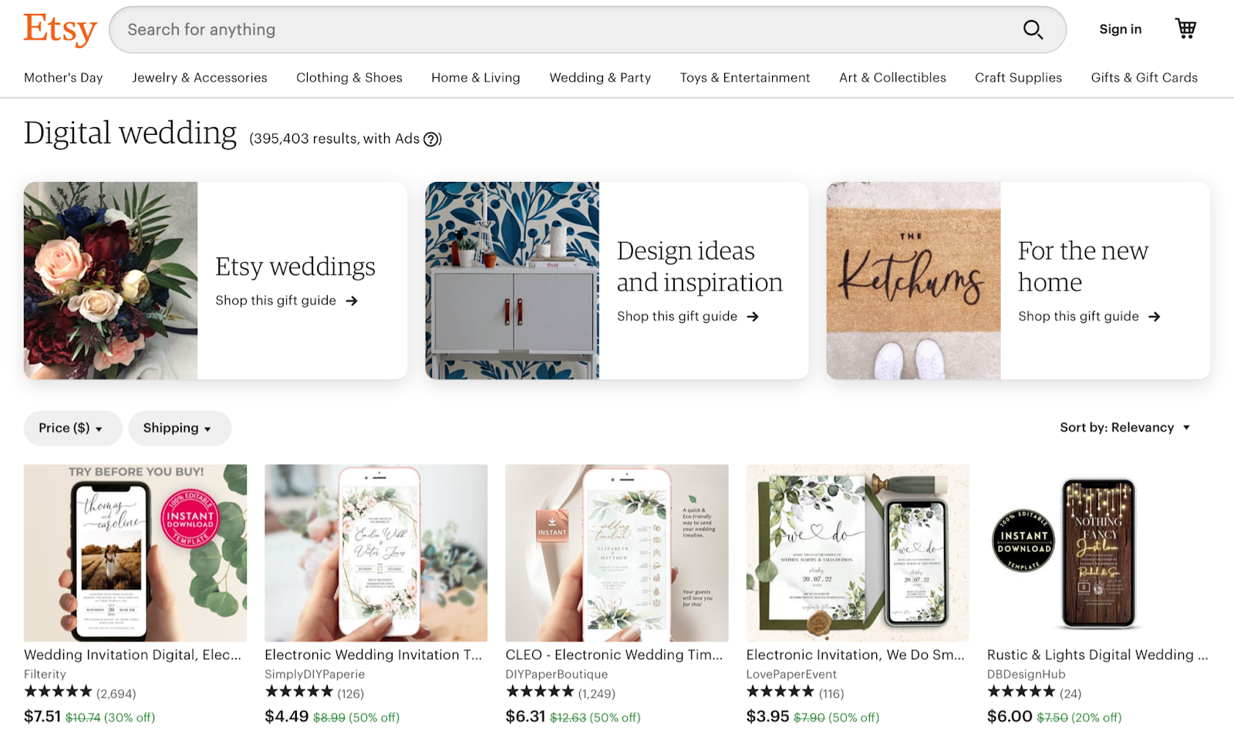Click the $4.49 price
Image resolution: width=1234 pixels, height=734 pixels.
click(287, 716)
